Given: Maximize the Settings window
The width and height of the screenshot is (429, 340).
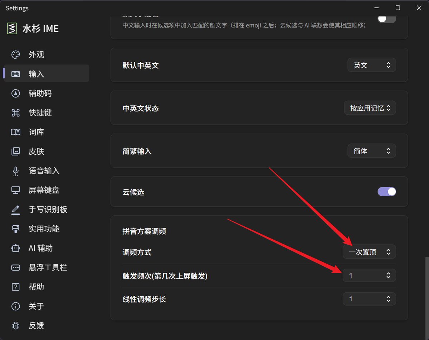Looking at the screenshot, I should (398, 8).
